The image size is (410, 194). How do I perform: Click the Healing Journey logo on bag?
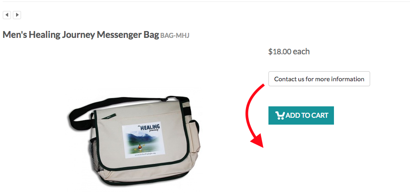click(149, 128)
